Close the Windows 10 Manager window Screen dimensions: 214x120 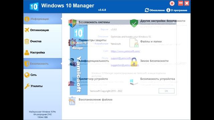click(x=187, y=3)
